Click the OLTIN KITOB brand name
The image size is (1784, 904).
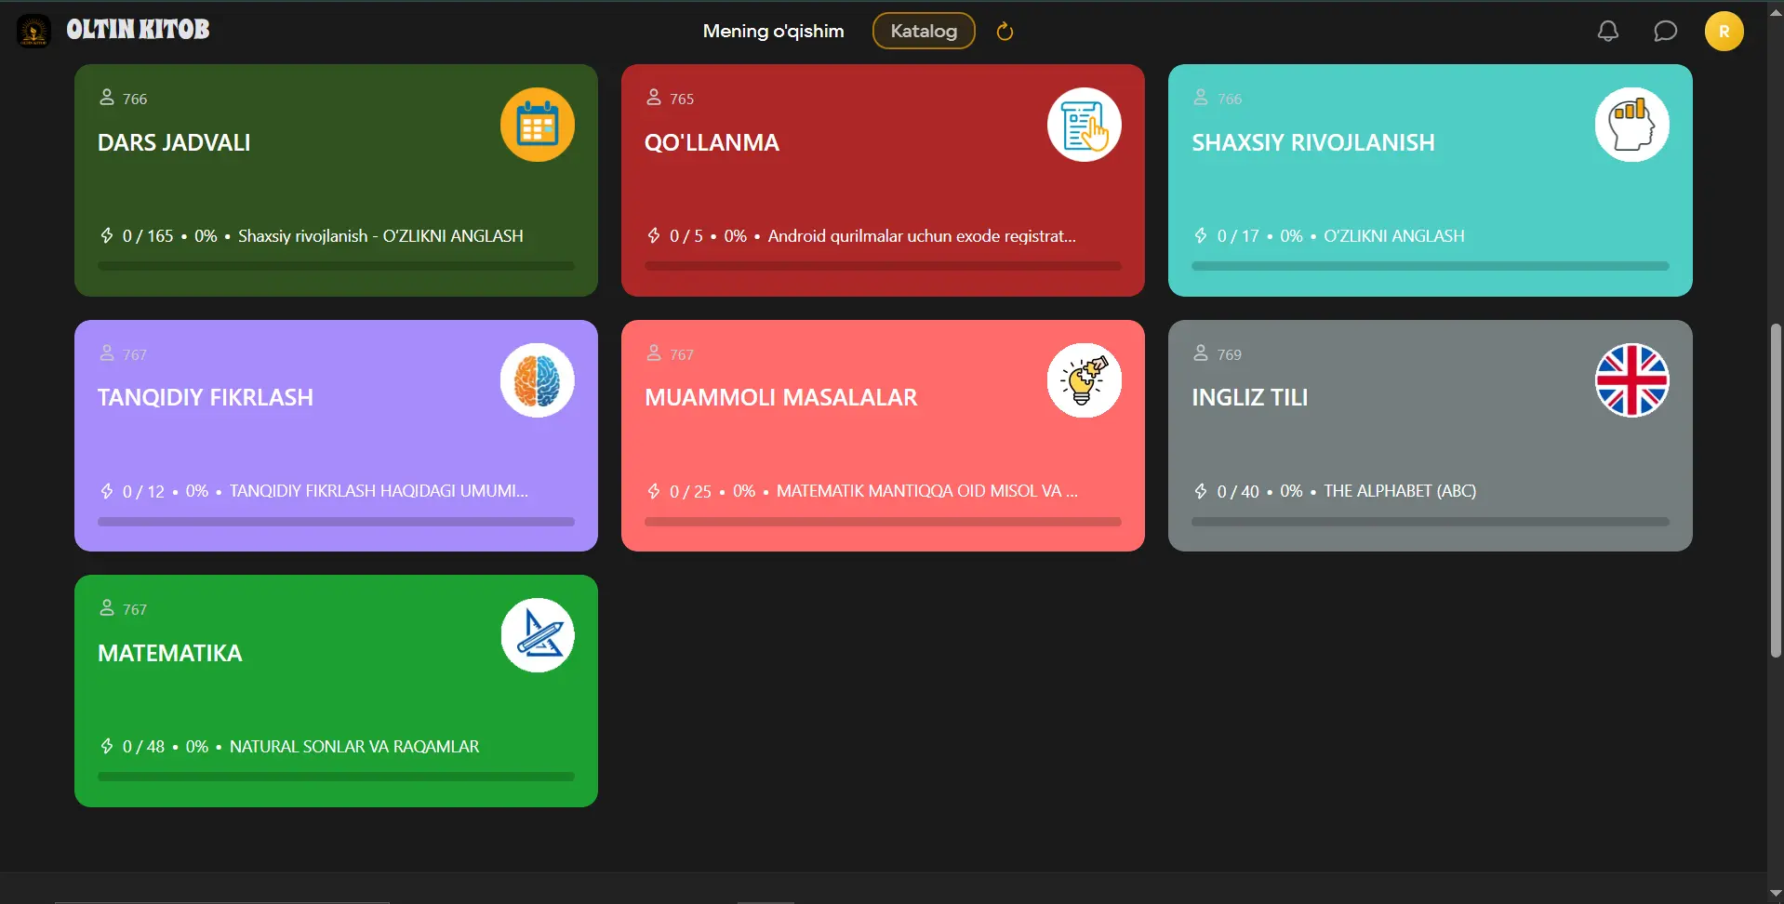[138, 30]
